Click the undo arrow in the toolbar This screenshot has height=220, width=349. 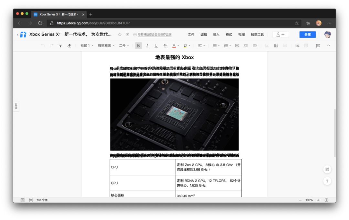click(43, 46)
